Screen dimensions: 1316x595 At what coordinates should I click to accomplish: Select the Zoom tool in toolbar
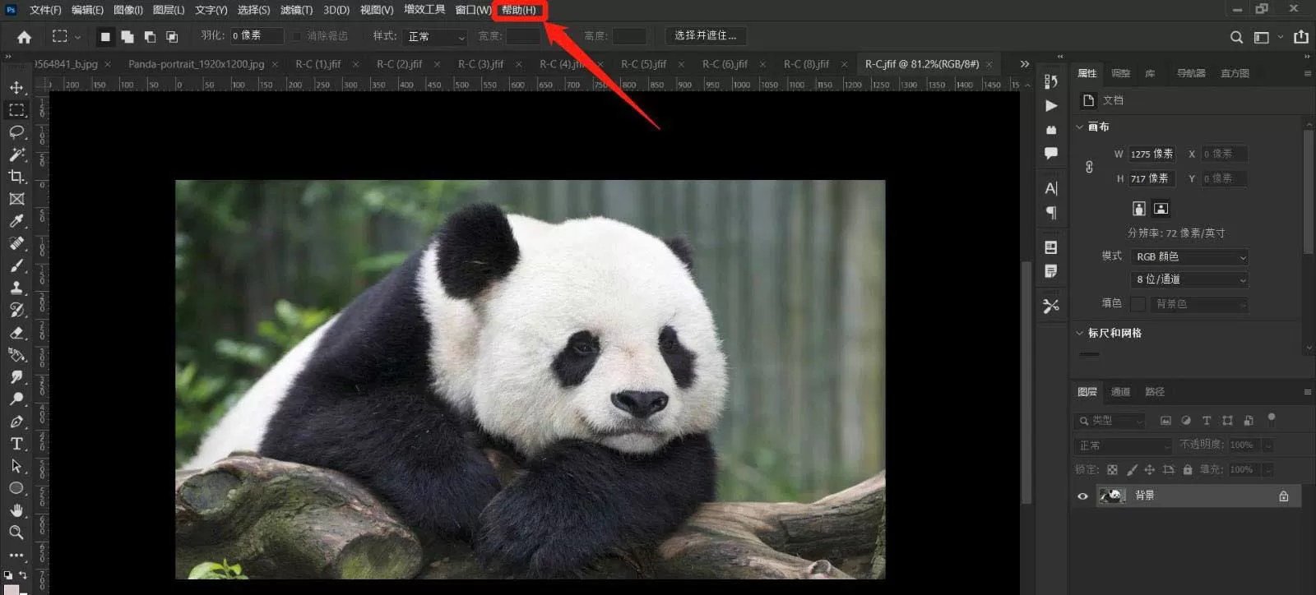point(16,533)
